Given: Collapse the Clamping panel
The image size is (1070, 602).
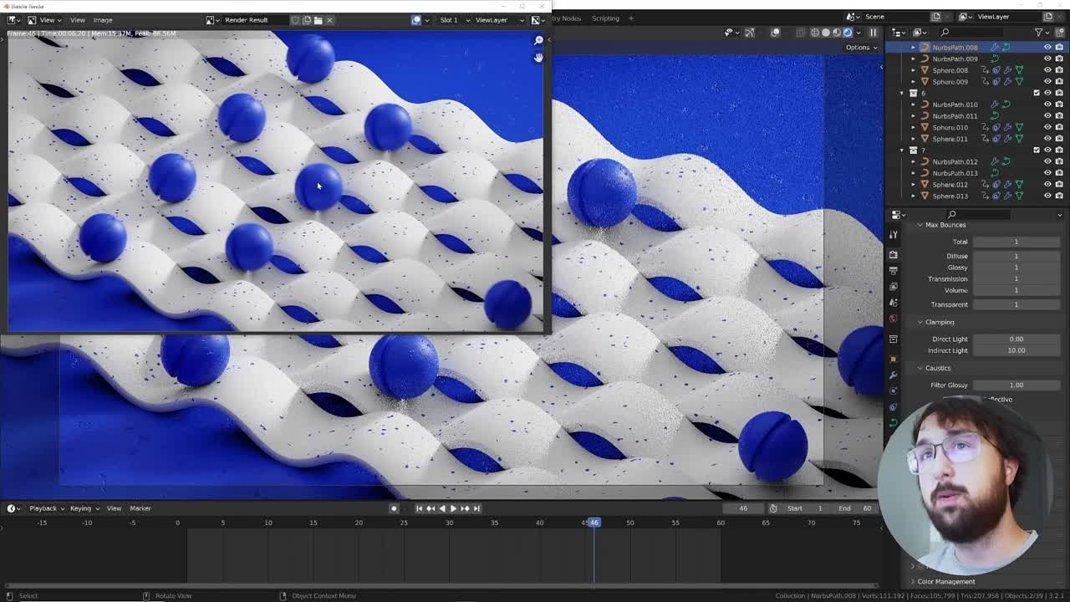Looking at the screenshot, I should (x=920, y=322).
